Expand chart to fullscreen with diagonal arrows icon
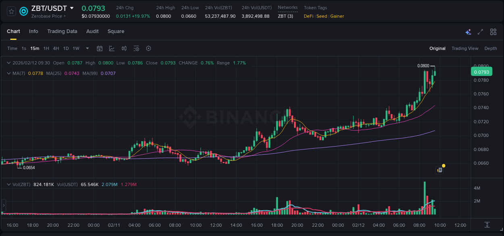Viewport: 504px width, 236px height. tap(480, 31)
